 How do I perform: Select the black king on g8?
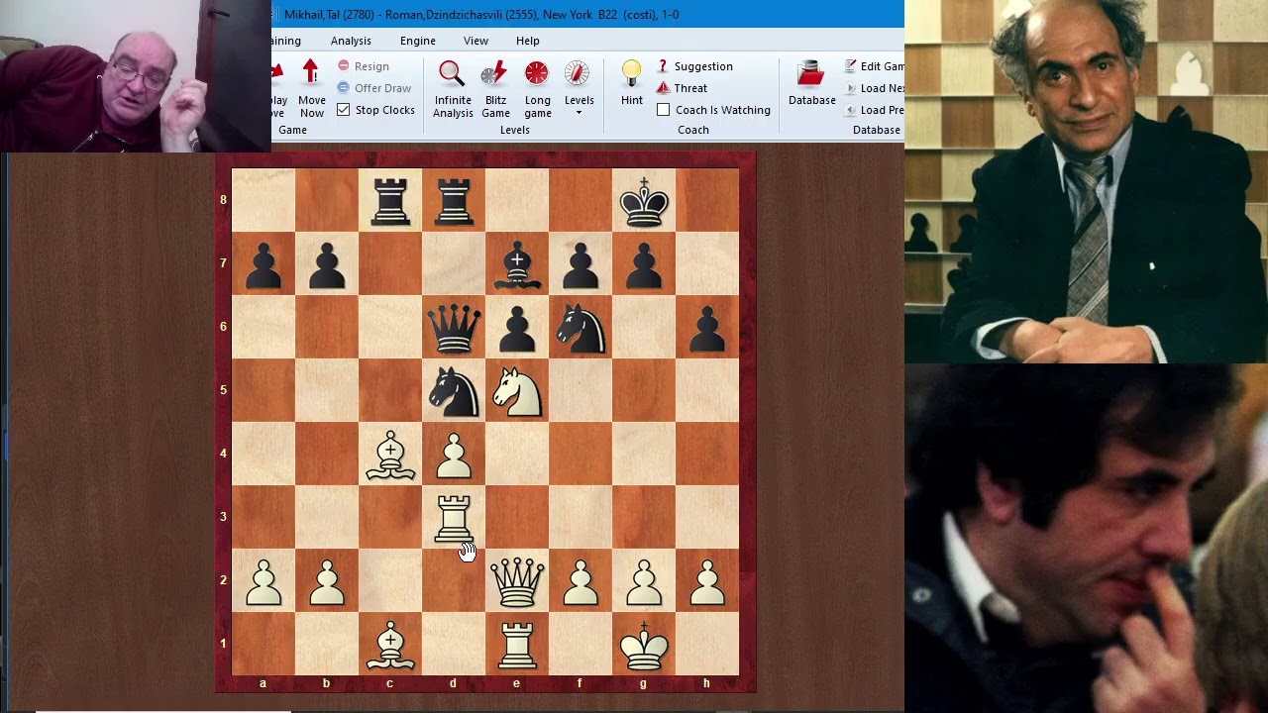tap(644, 200)
